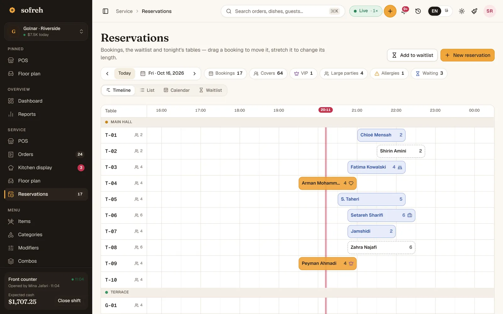Switch to Calendar view tab
The height and width of the screenshot is (314, 503).
click(177, 90)
